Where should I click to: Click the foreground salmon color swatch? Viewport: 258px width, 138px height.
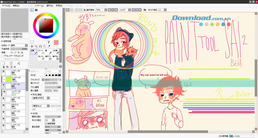56,43
